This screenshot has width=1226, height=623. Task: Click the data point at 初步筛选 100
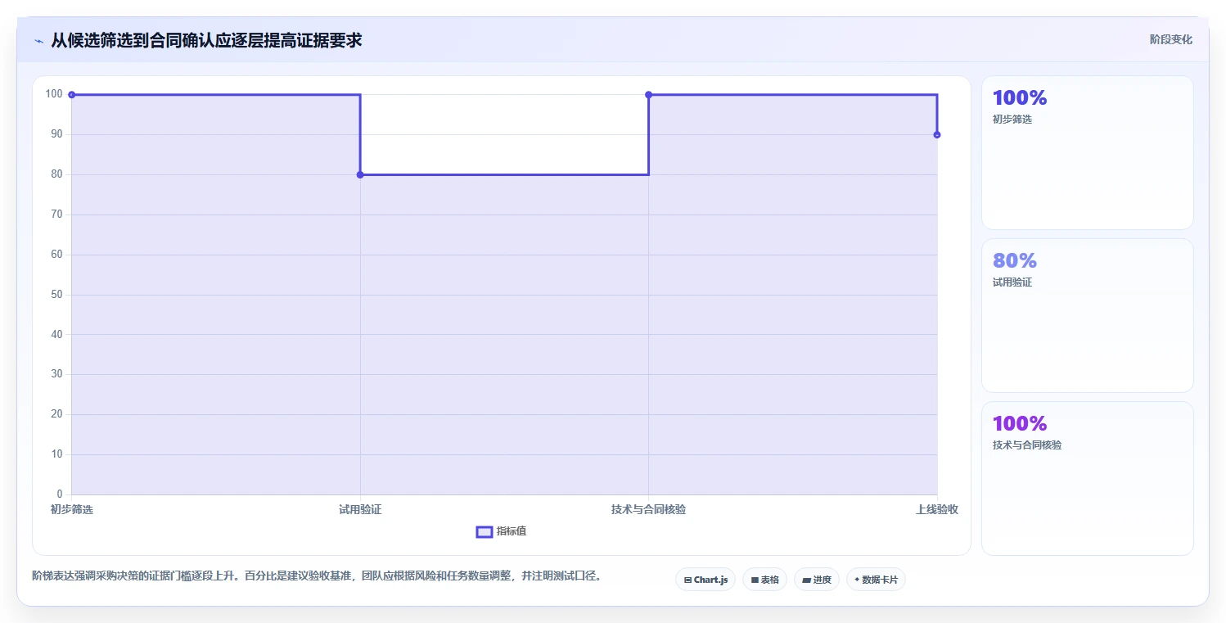click(x=72, y=95)
